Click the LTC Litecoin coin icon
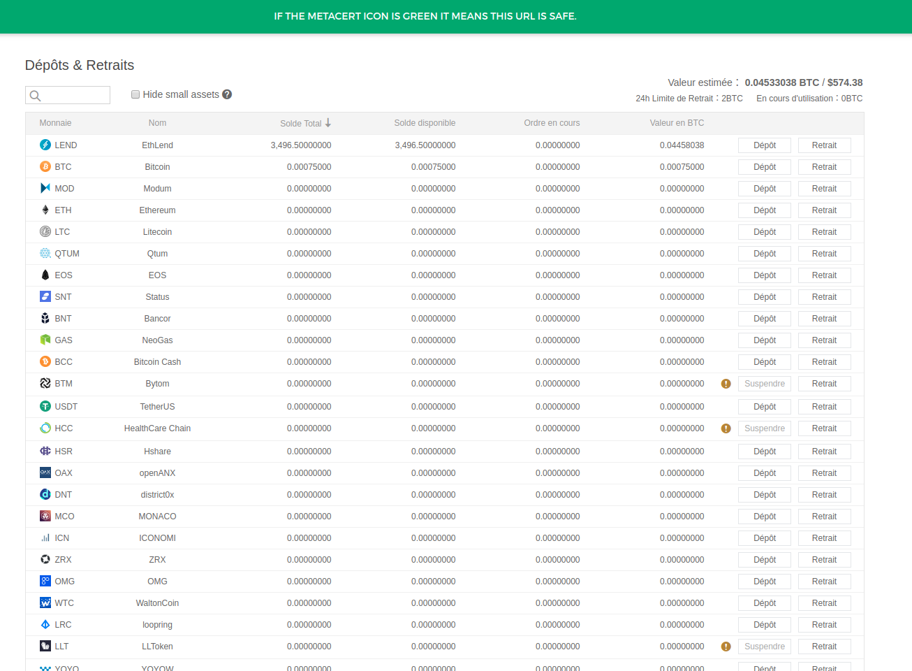The height and width of the screenshot is (671, 912). [x=45, y=231]
